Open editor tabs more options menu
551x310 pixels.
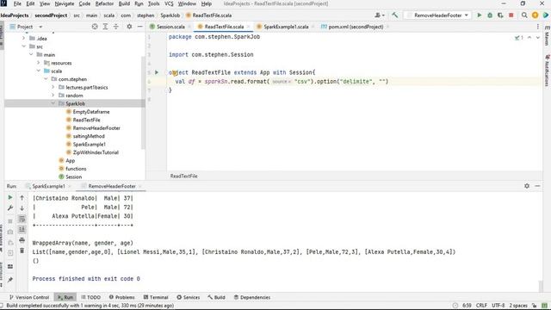coord(537,27)
